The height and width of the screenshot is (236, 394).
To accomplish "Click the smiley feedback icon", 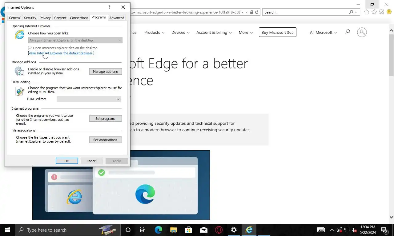I will [x=389, y=12].
